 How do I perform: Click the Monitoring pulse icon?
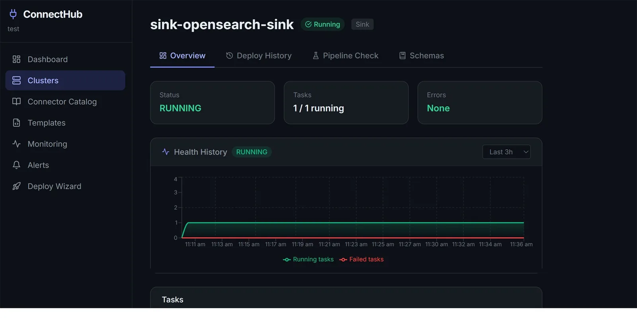pos(16,144)
